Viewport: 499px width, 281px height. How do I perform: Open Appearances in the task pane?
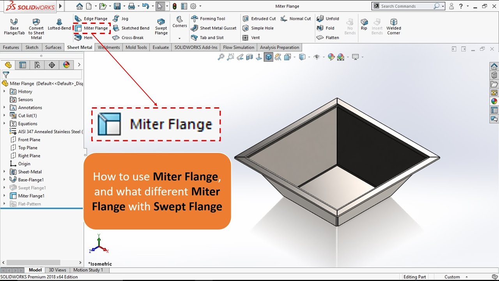(494, 101)
